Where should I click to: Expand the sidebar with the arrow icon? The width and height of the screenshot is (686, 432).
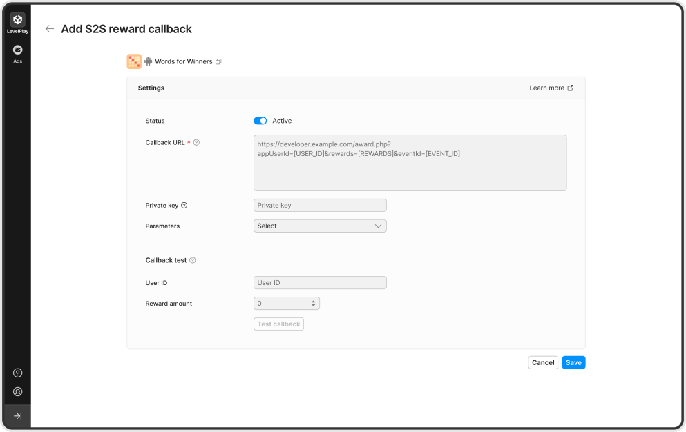click(x=17, y=416)
